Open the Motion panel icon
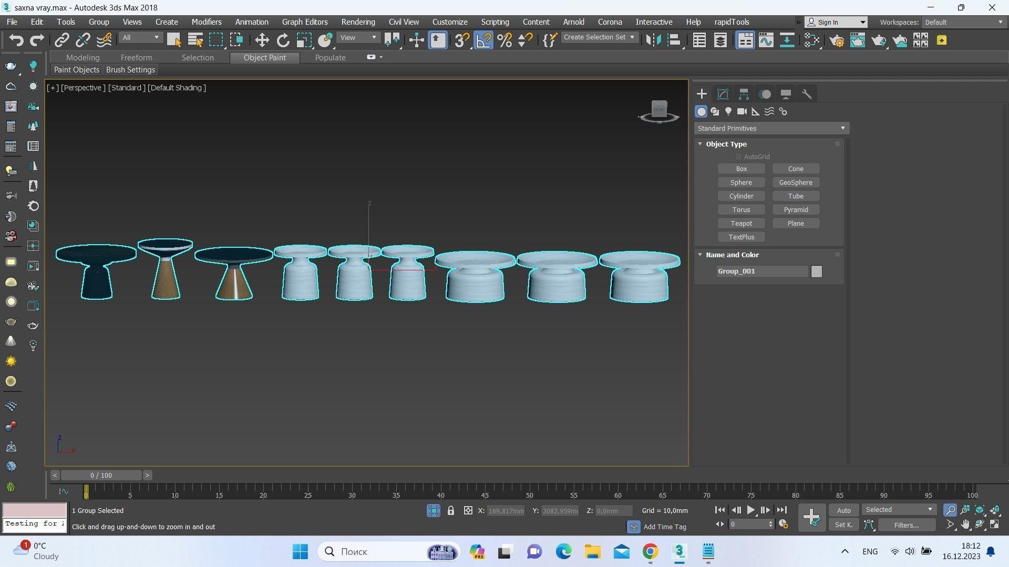1009x567 pixels. pyautogui.click(x=765, y=94)
